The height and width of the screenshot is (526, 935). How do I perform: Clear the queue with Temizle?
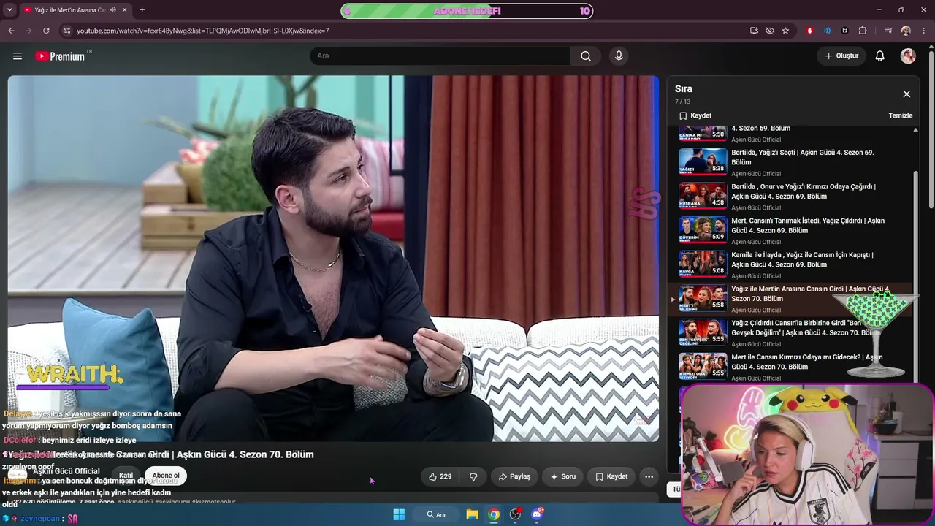tap(900, 115)
